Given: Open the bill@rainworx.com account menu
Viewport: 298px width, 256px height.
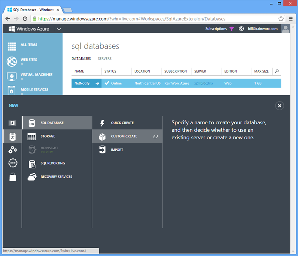Looking at the screenshot, I should pos(263,29).
